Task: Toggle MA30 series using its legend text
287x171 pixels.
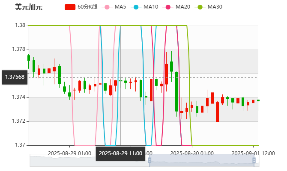Action: click(x=215, y=7)
